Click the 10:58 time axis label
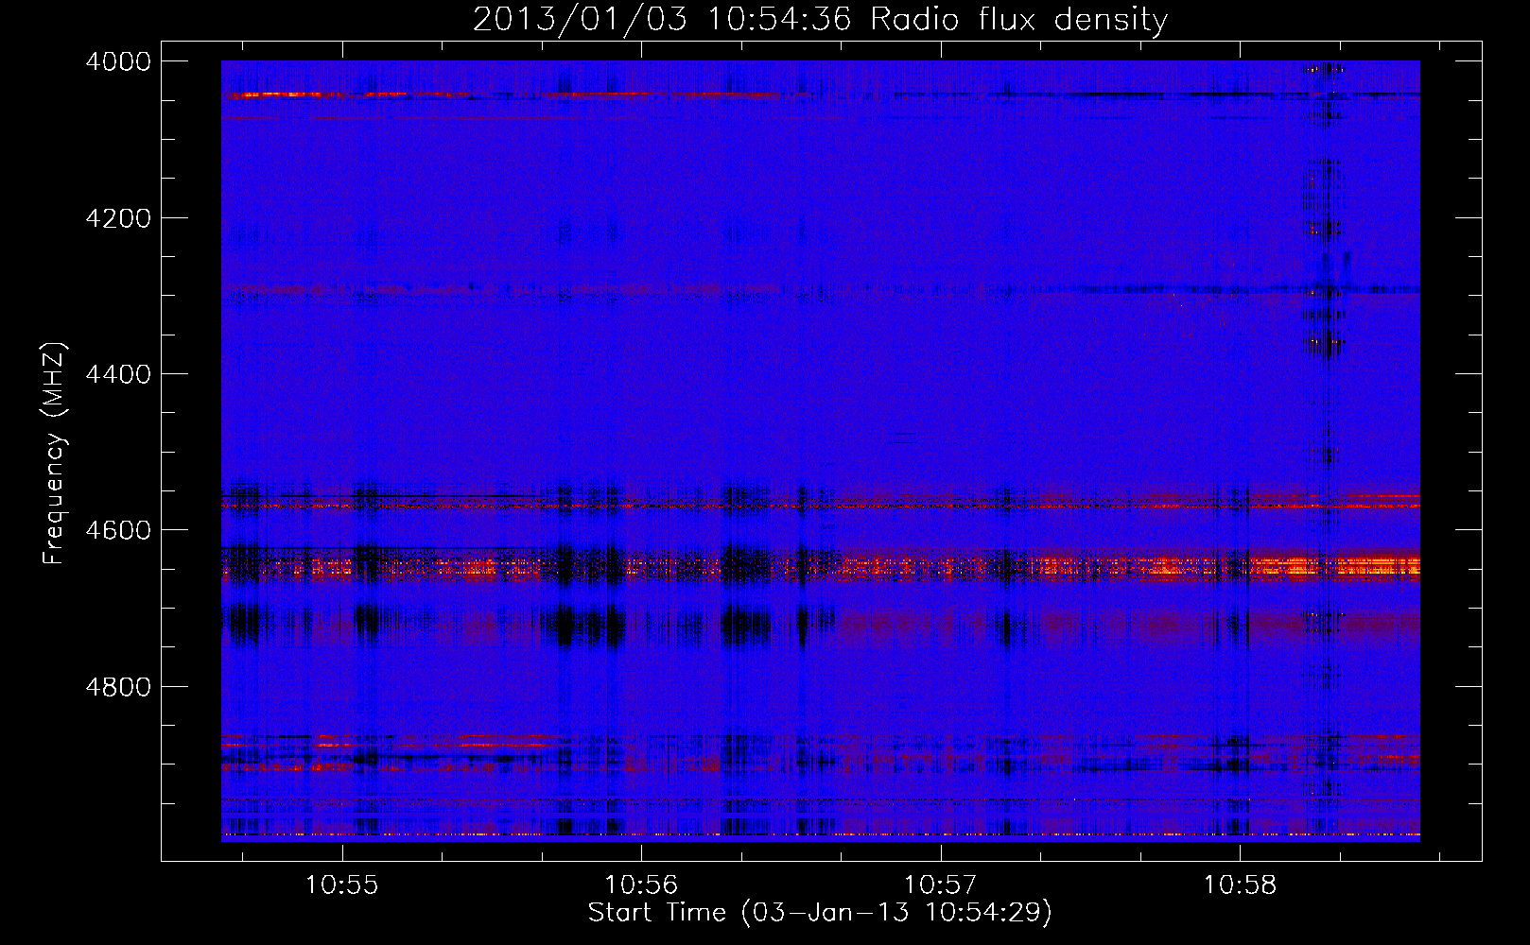The image size is (1530, 945). [1240, 885]
